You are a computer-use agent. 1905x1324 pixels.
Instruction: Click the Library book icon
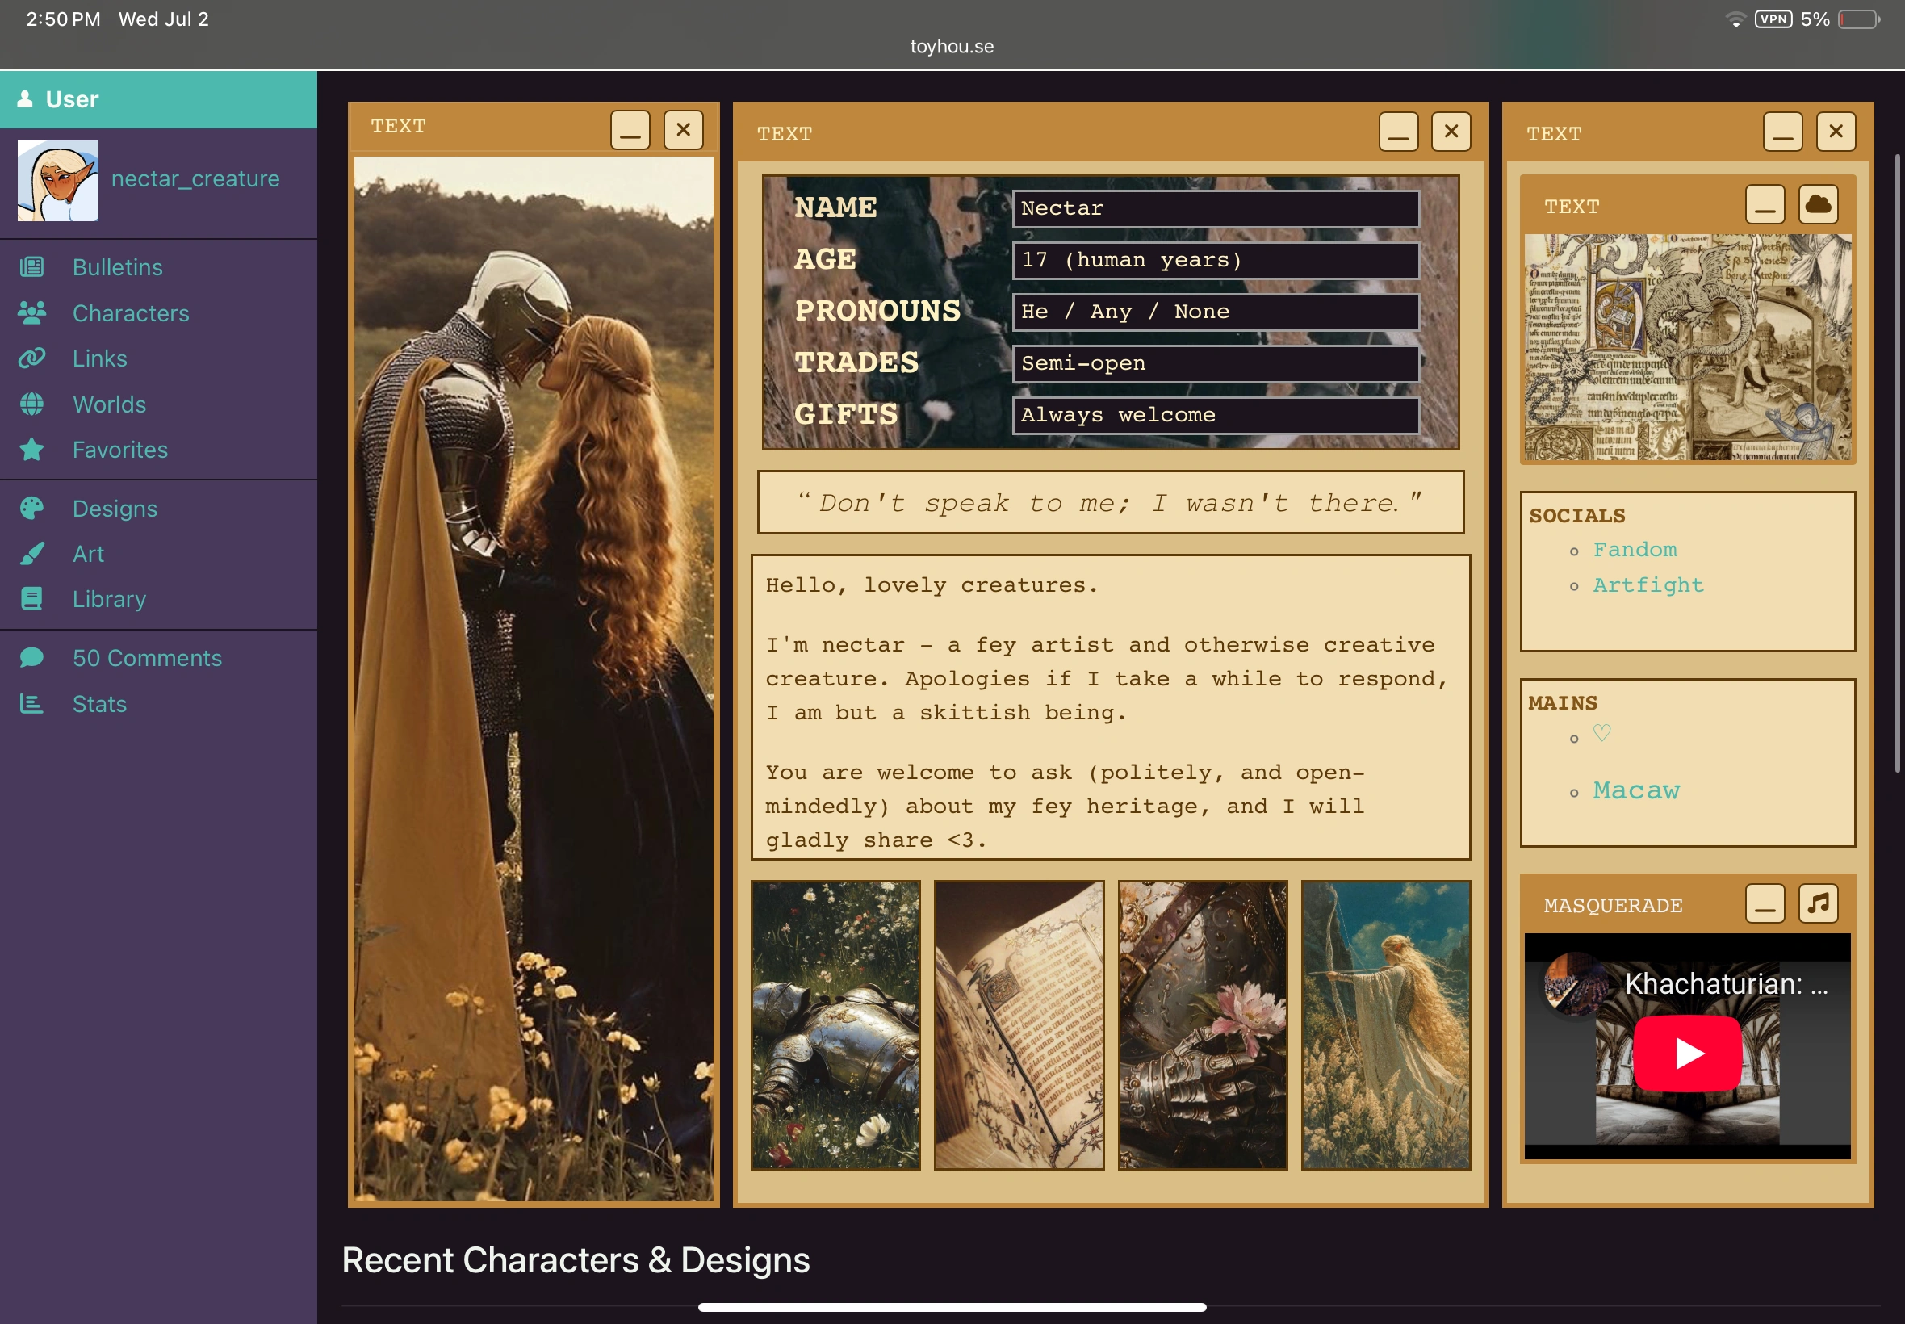(x=31, y=599)
